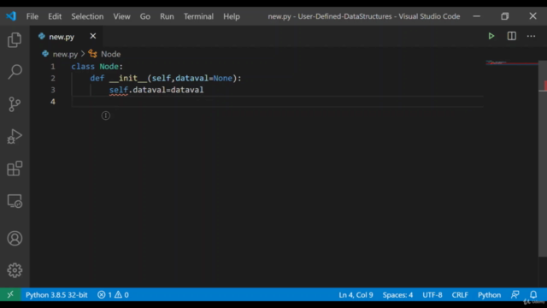Close the new.py tab
Screen dimensions: 547x308
point(93,36)
